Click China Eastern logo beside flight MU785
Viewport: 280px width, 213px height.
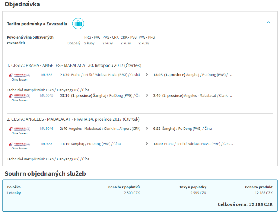[19, 146]
